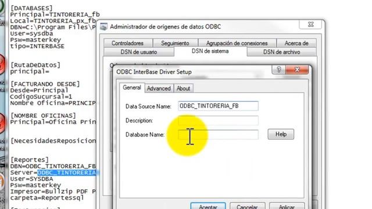Click the Impresor=Bullzip PDF line
The width and height of the screenshot is (372, 209).
(53, 192)
